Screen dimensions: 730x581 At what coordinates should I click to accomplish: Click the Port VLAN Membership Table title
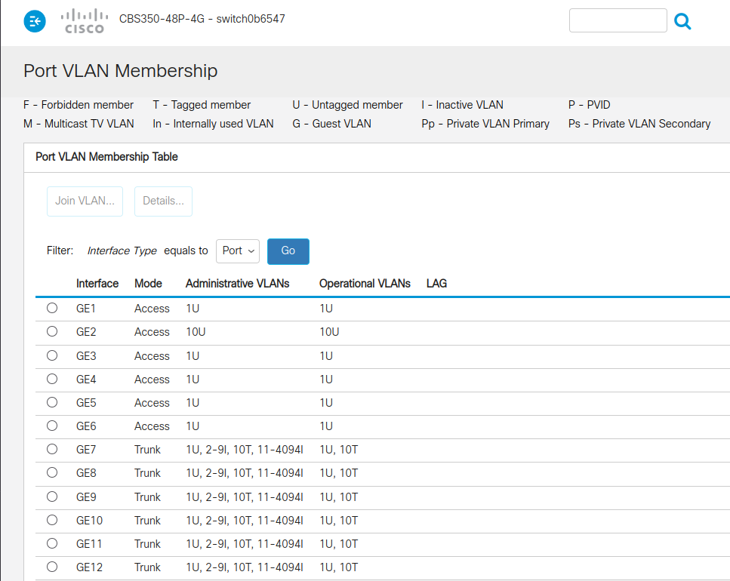click(x=106, y=157)
